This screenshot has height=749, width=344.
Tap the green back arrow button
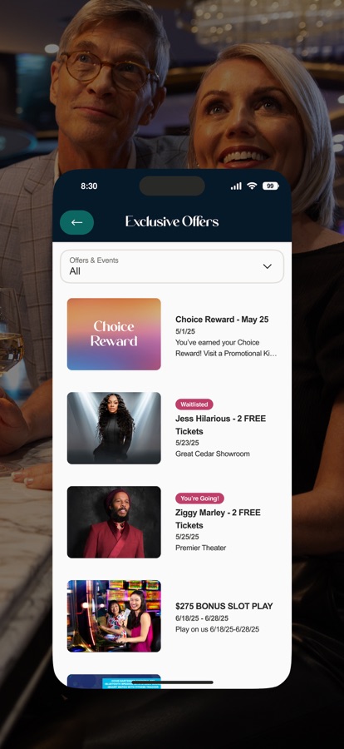(x=76, y=222)
